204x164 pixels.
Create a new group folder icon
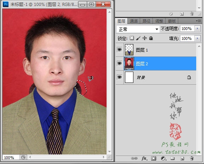point(173,158)
